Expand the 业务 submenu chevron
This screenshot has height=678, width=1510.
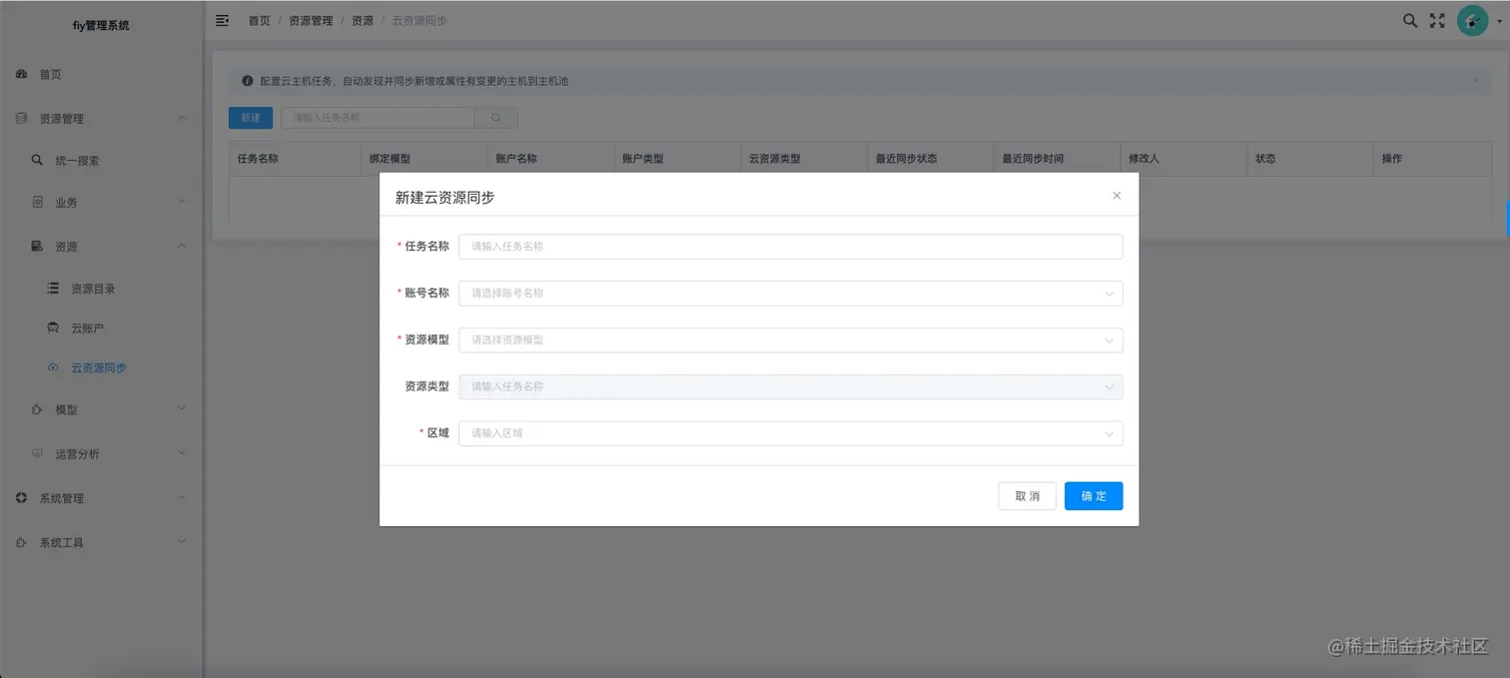point(182,202)
